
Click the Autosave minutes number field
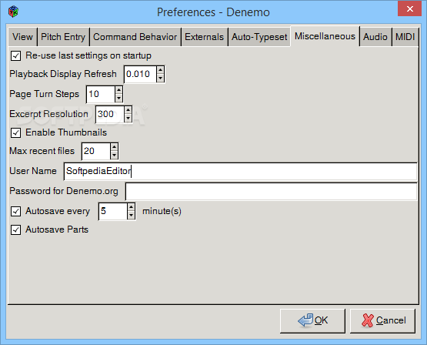click(113, 211)
